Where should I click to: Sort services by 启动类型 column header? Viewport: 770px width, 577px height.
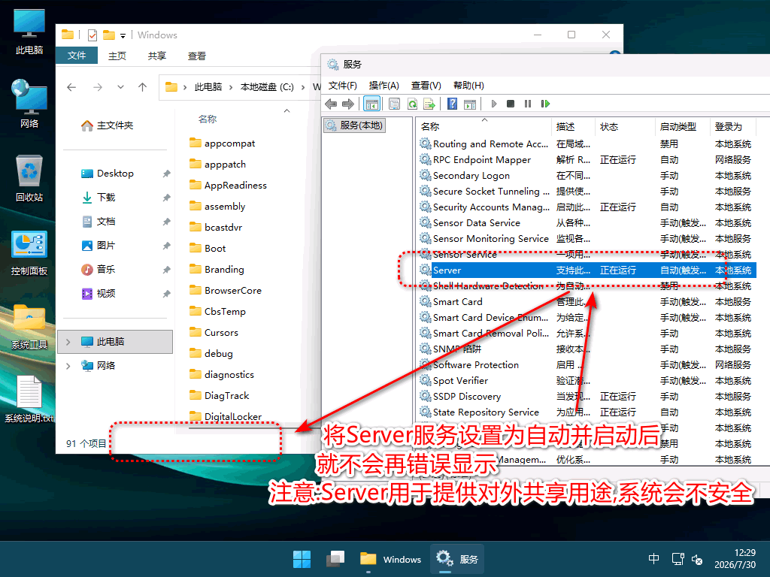pos(683,126)
